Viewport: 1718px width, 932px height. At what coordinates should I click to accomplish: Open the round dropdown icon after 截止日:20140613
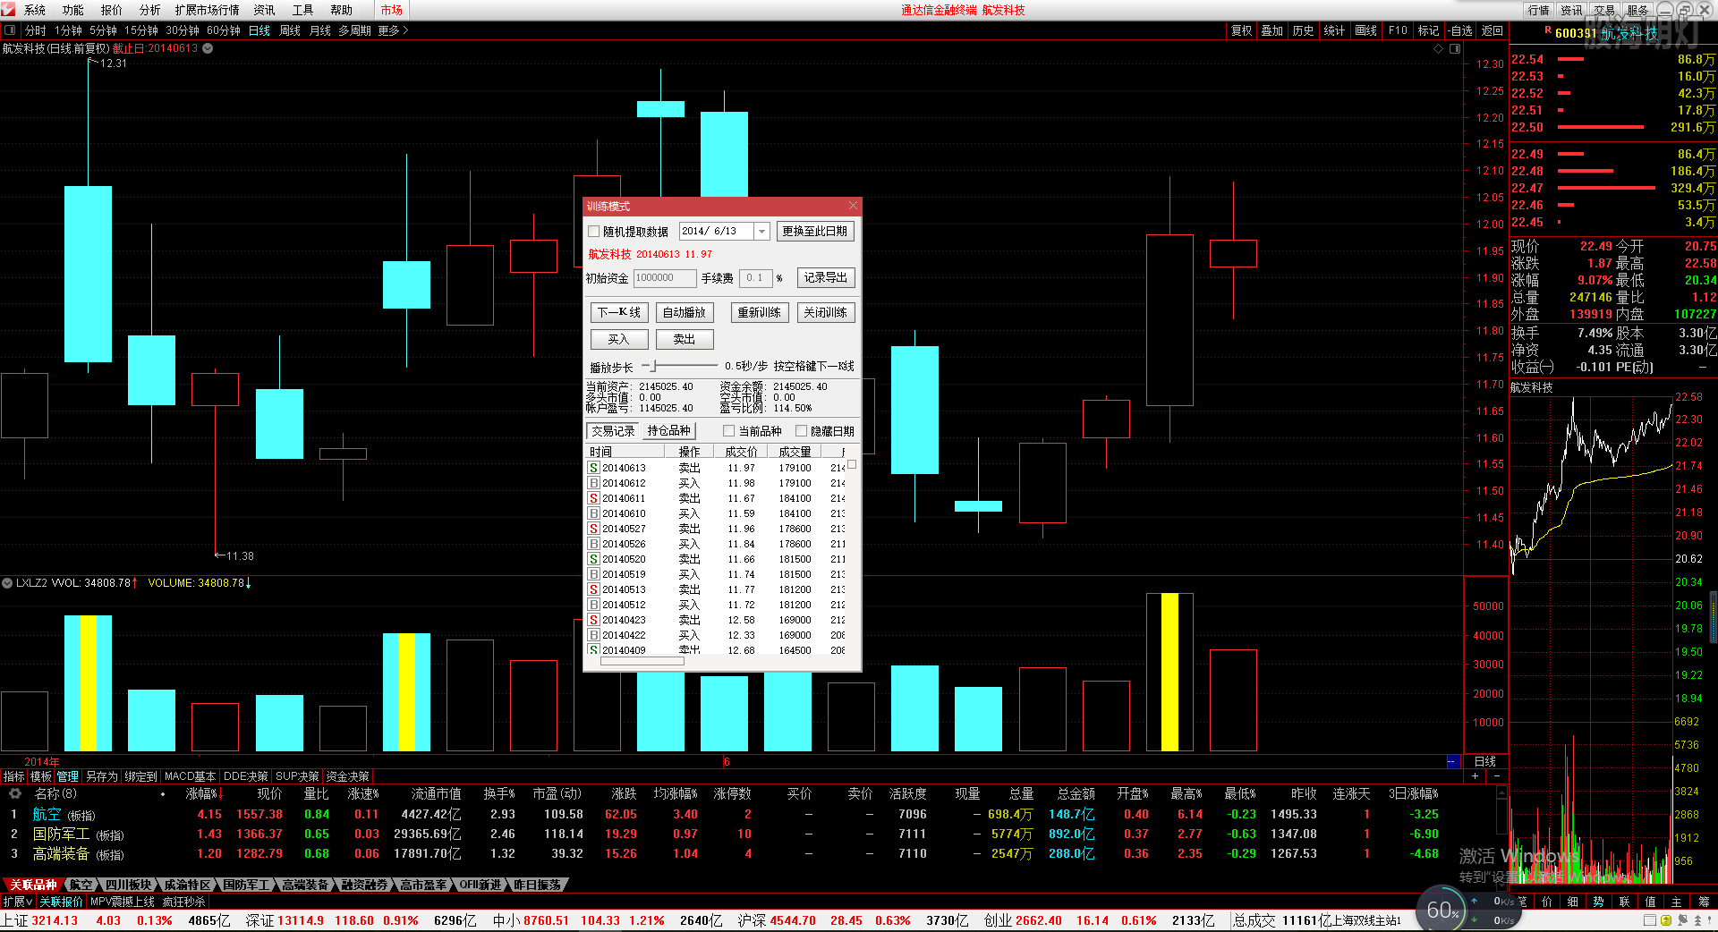208,48
